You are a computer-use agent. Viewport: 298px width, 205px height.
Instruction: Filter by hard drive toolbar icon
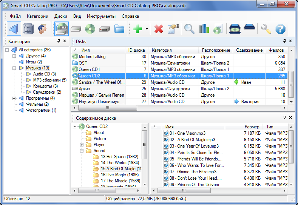click(76, 29)
